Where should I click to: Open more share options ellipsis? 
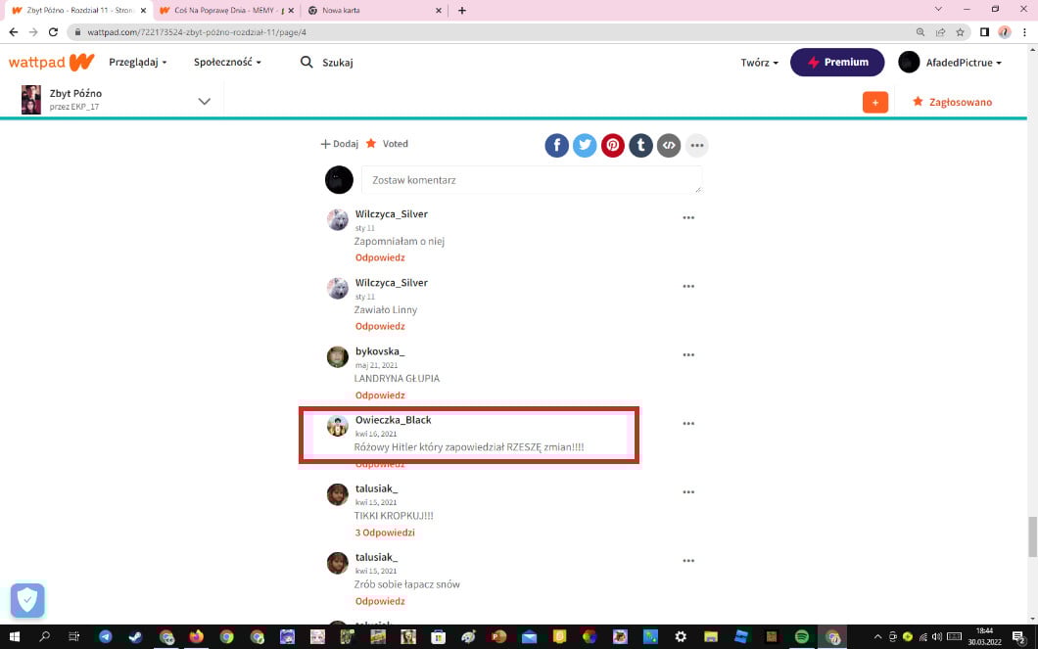click(696, 146)
